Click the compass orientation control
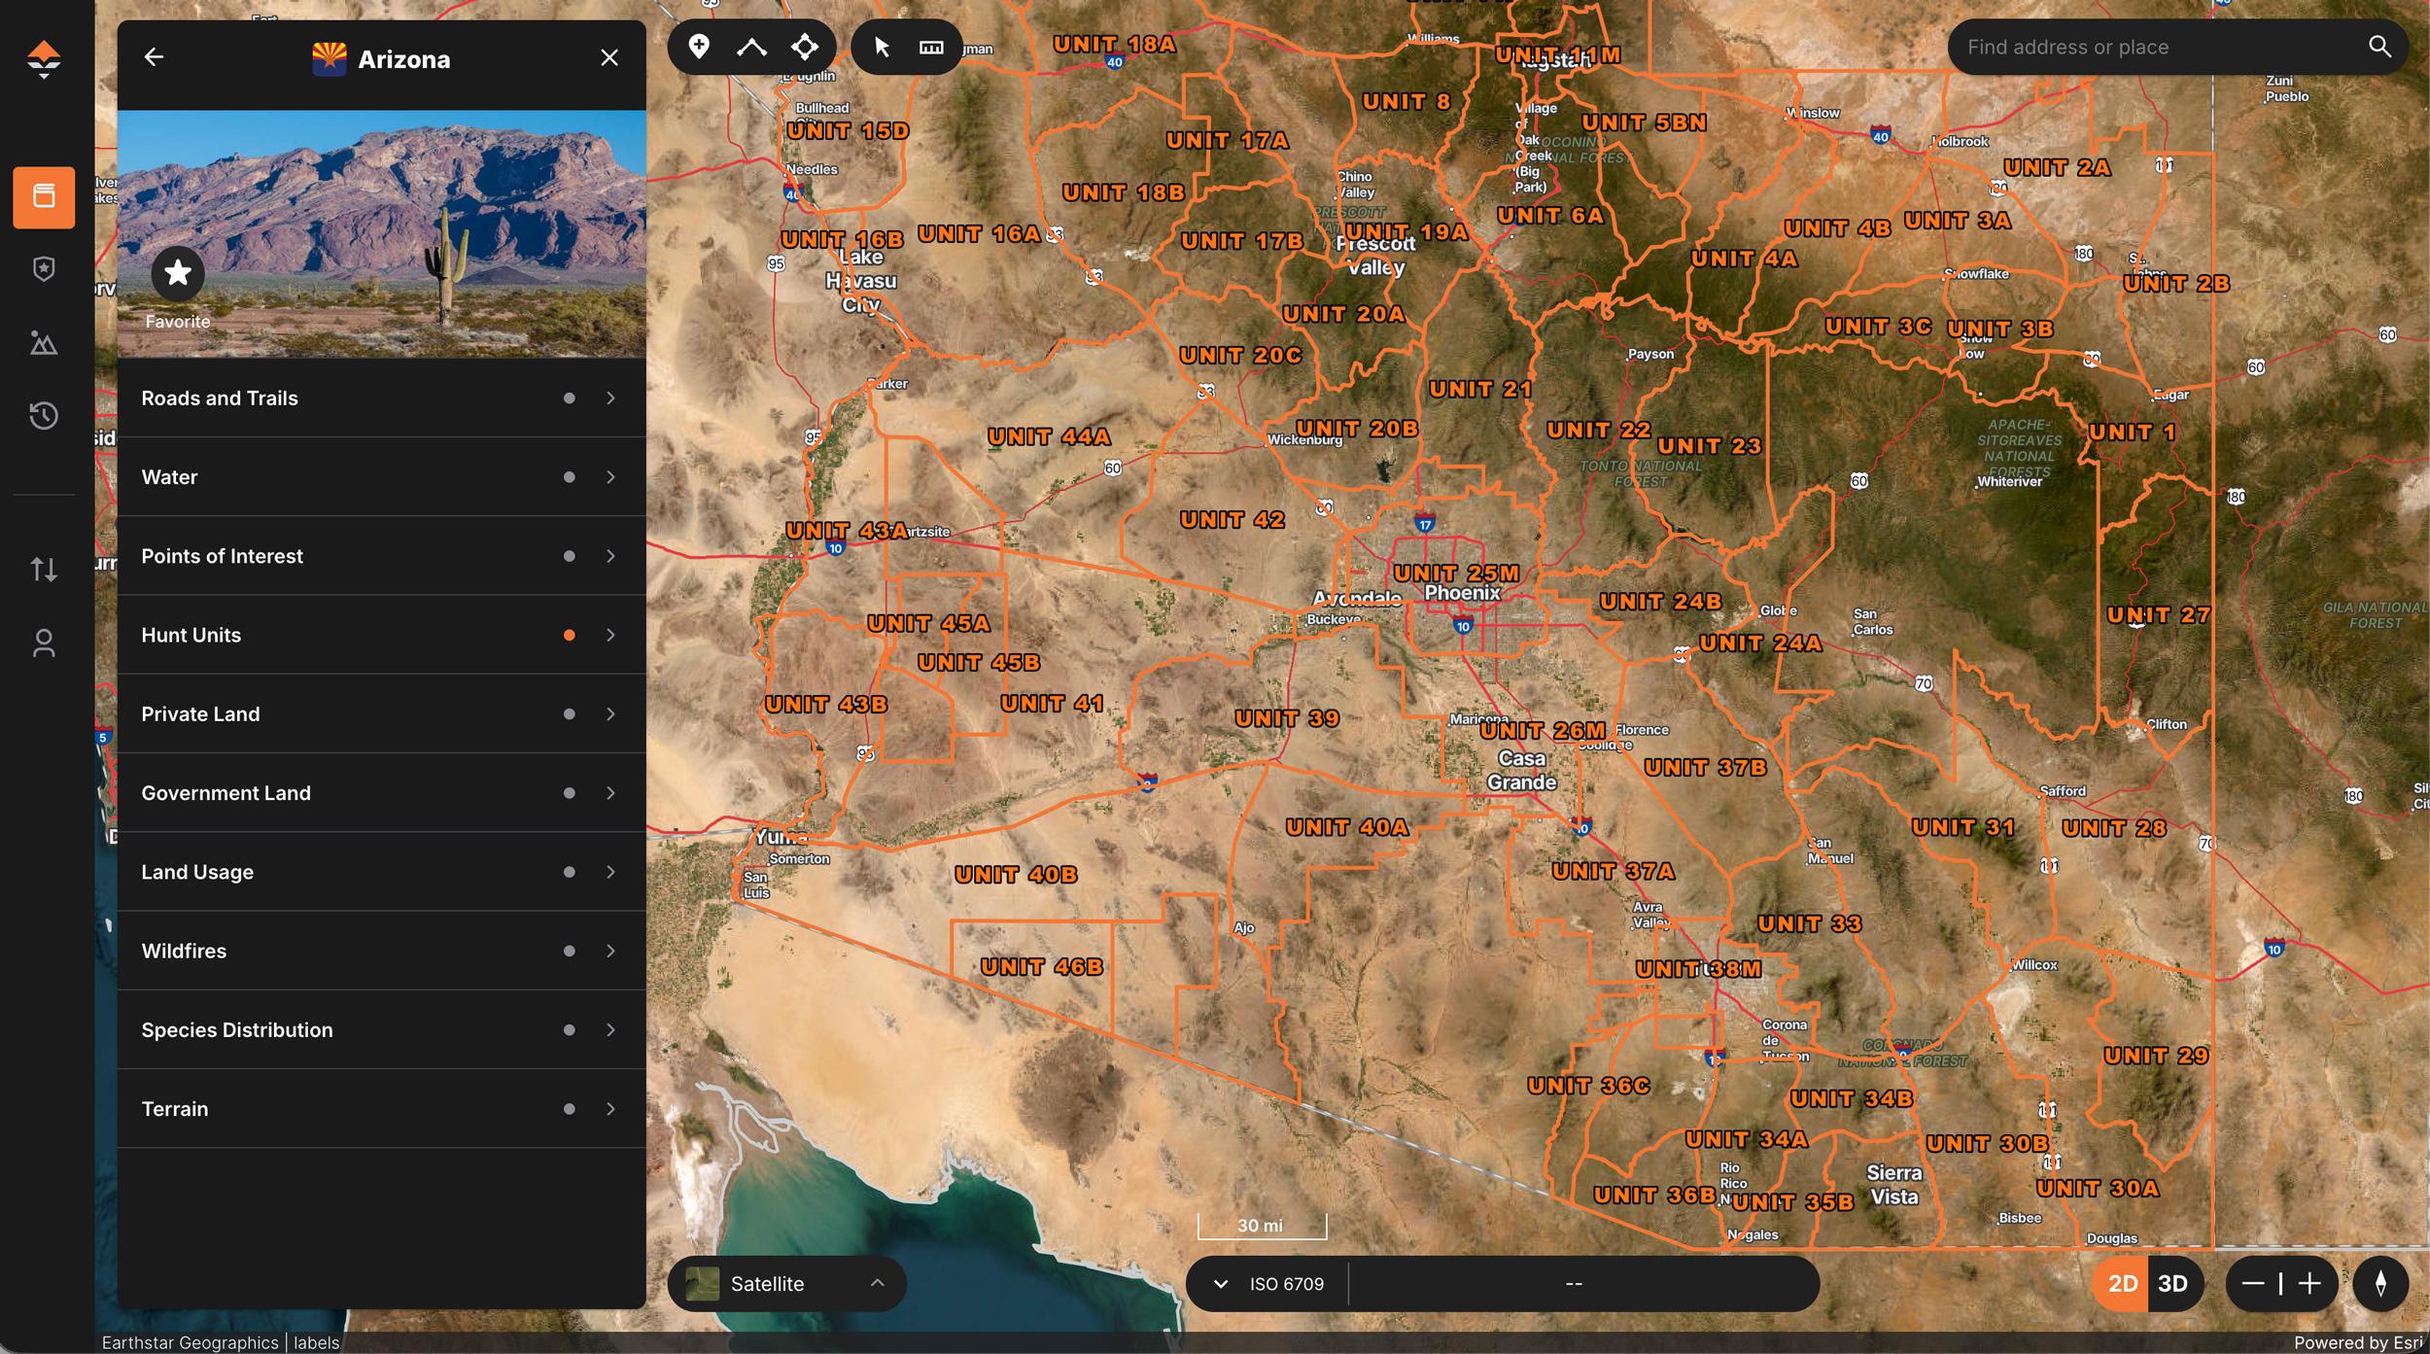This screenshot has height=1354, width=2430. click(x=2380, y=1283)
